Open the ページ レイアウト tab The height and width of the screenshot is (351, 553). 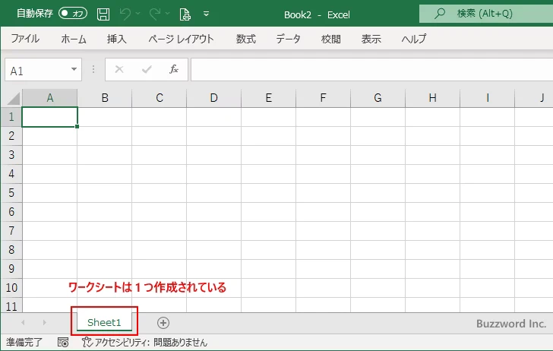click(181, 39)
